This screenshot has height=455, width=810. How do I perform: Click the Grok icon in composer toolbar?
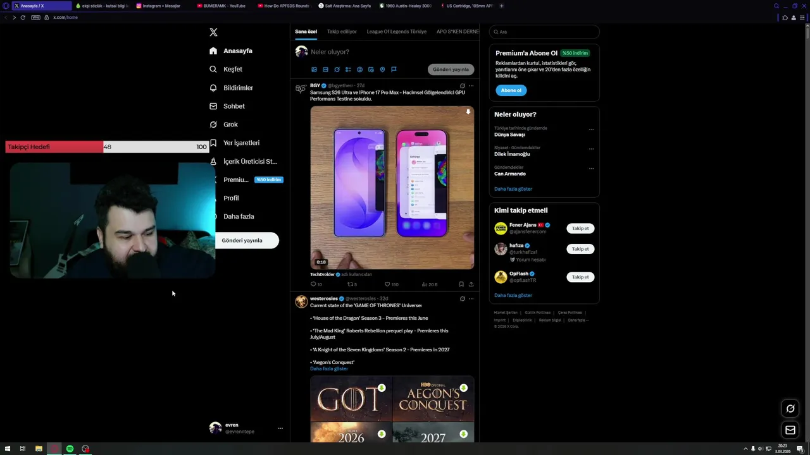click(337, 70)
